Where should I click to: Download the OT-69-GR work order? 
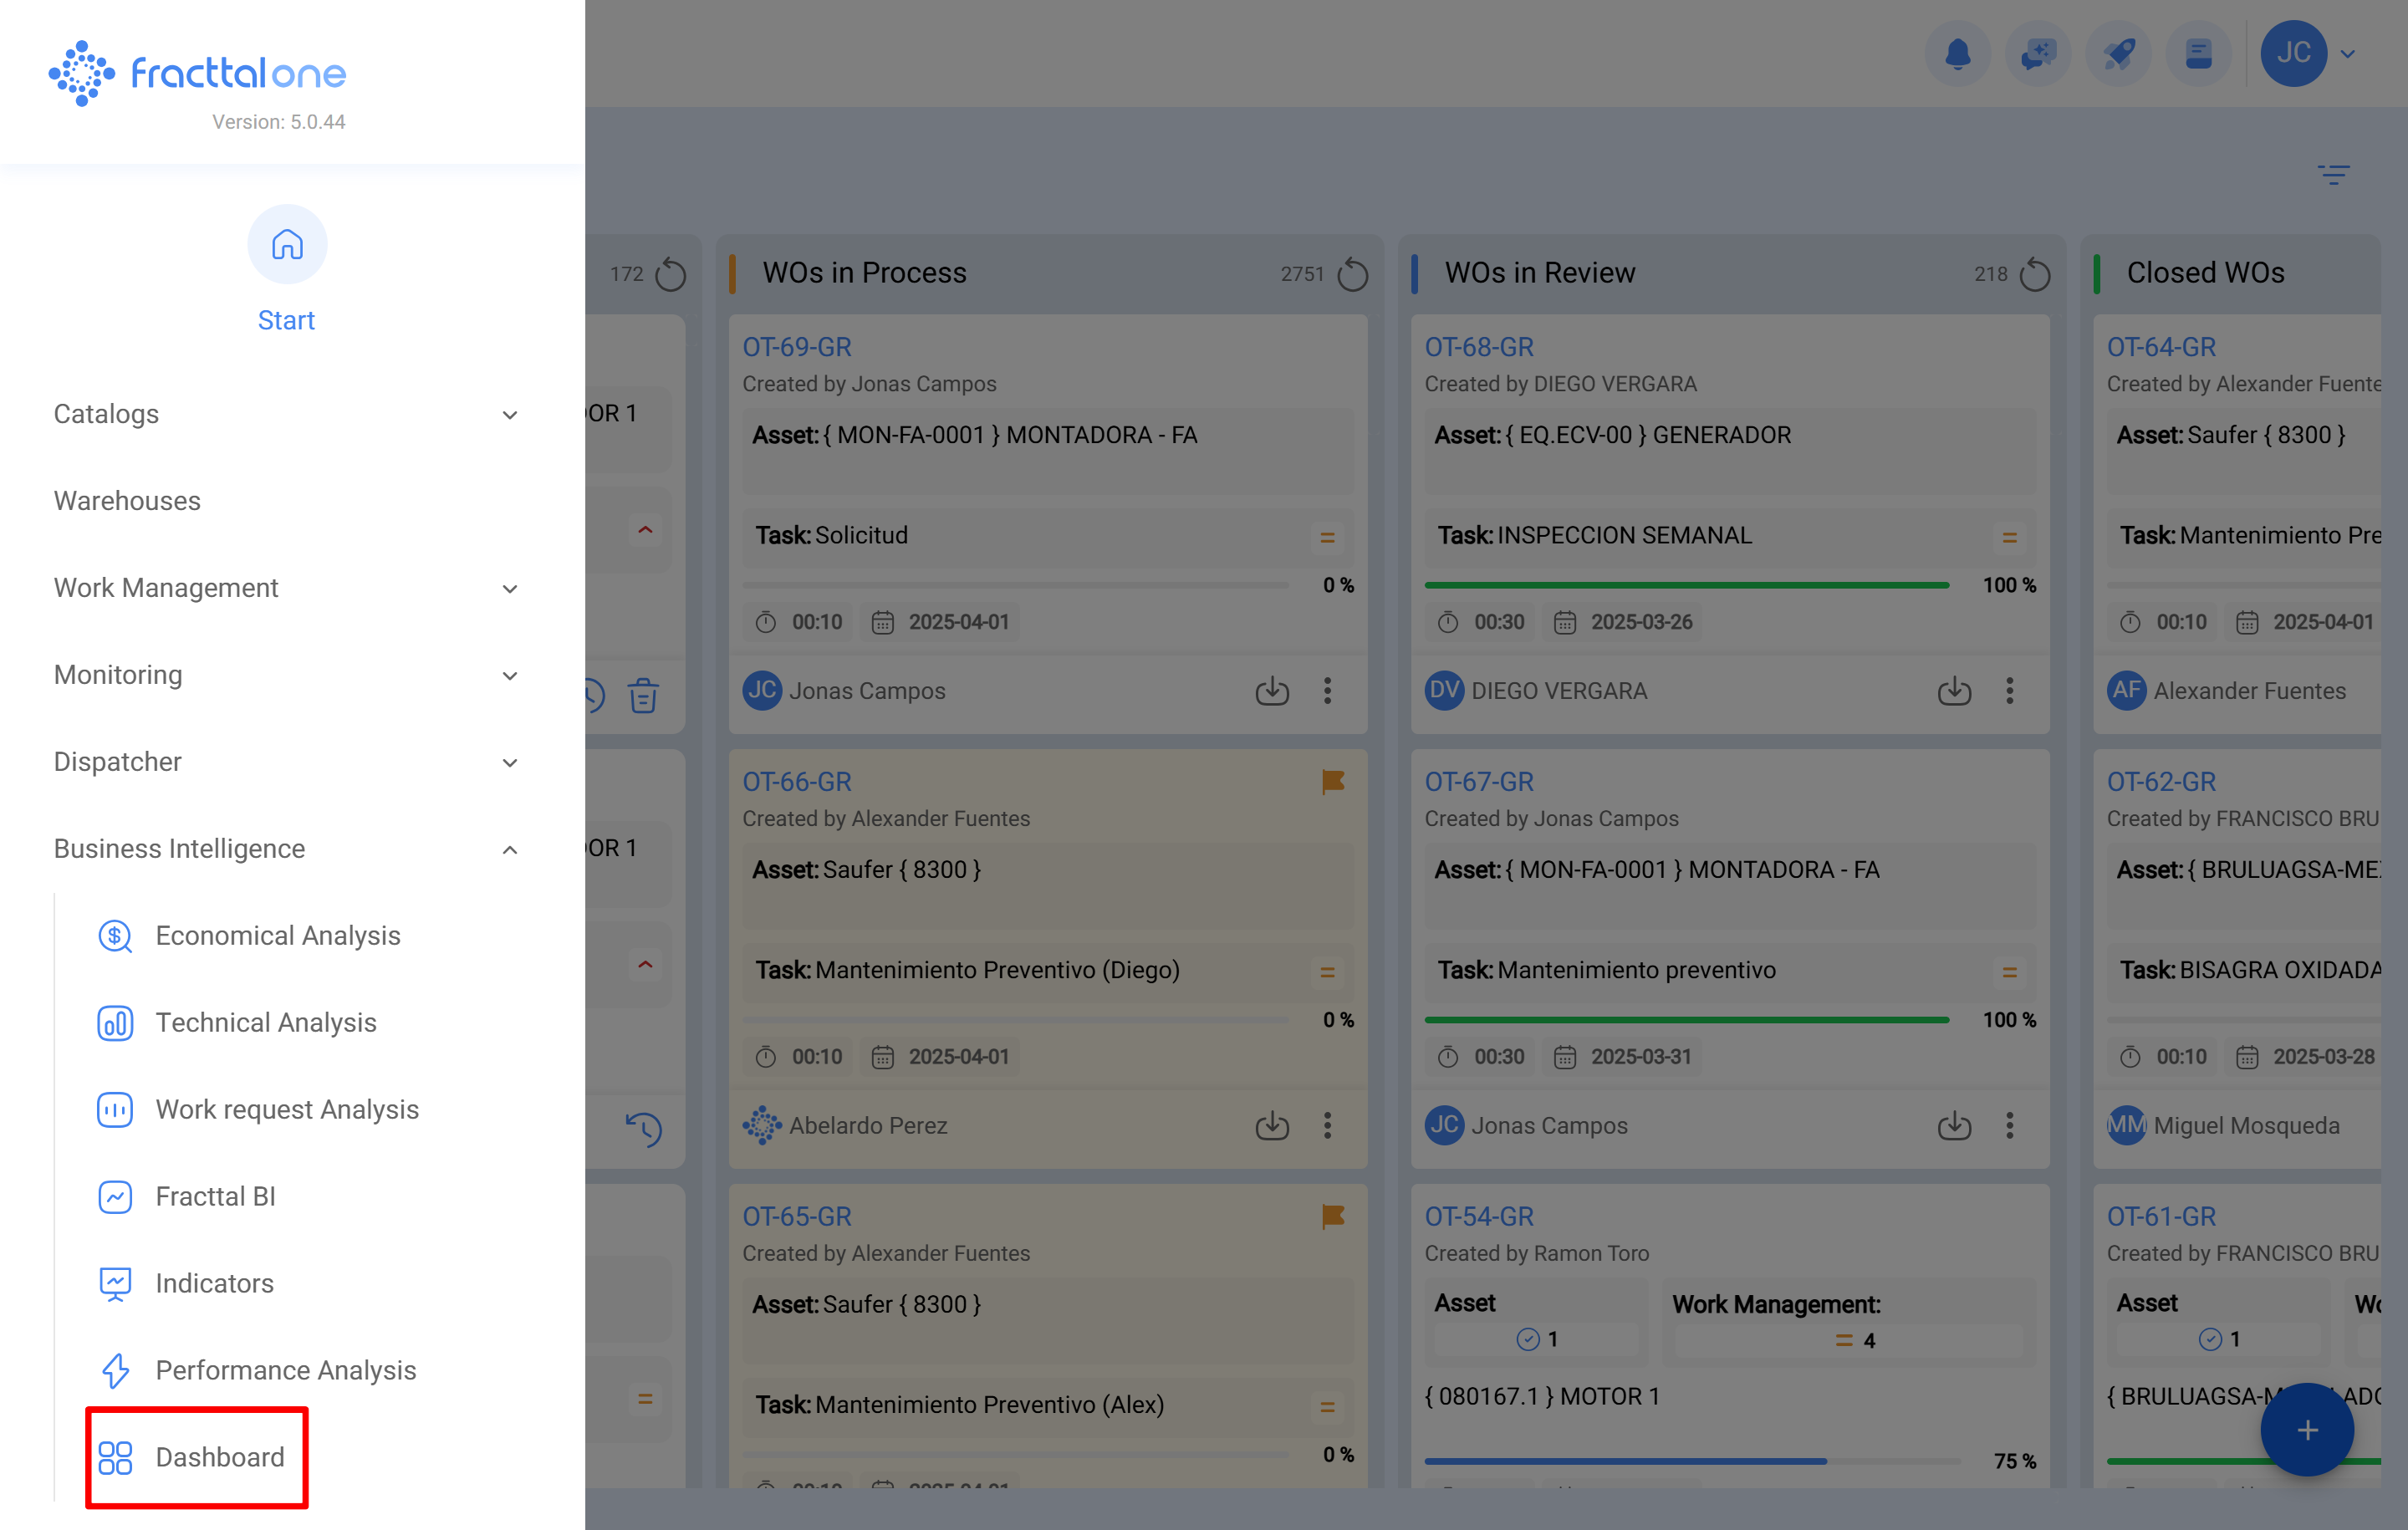pos(1272,690)
